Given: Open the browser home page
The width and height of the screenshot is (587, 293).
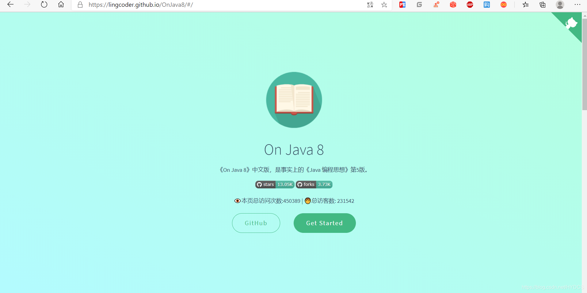Looking at the screenshot, I should [x=61, y=5].
